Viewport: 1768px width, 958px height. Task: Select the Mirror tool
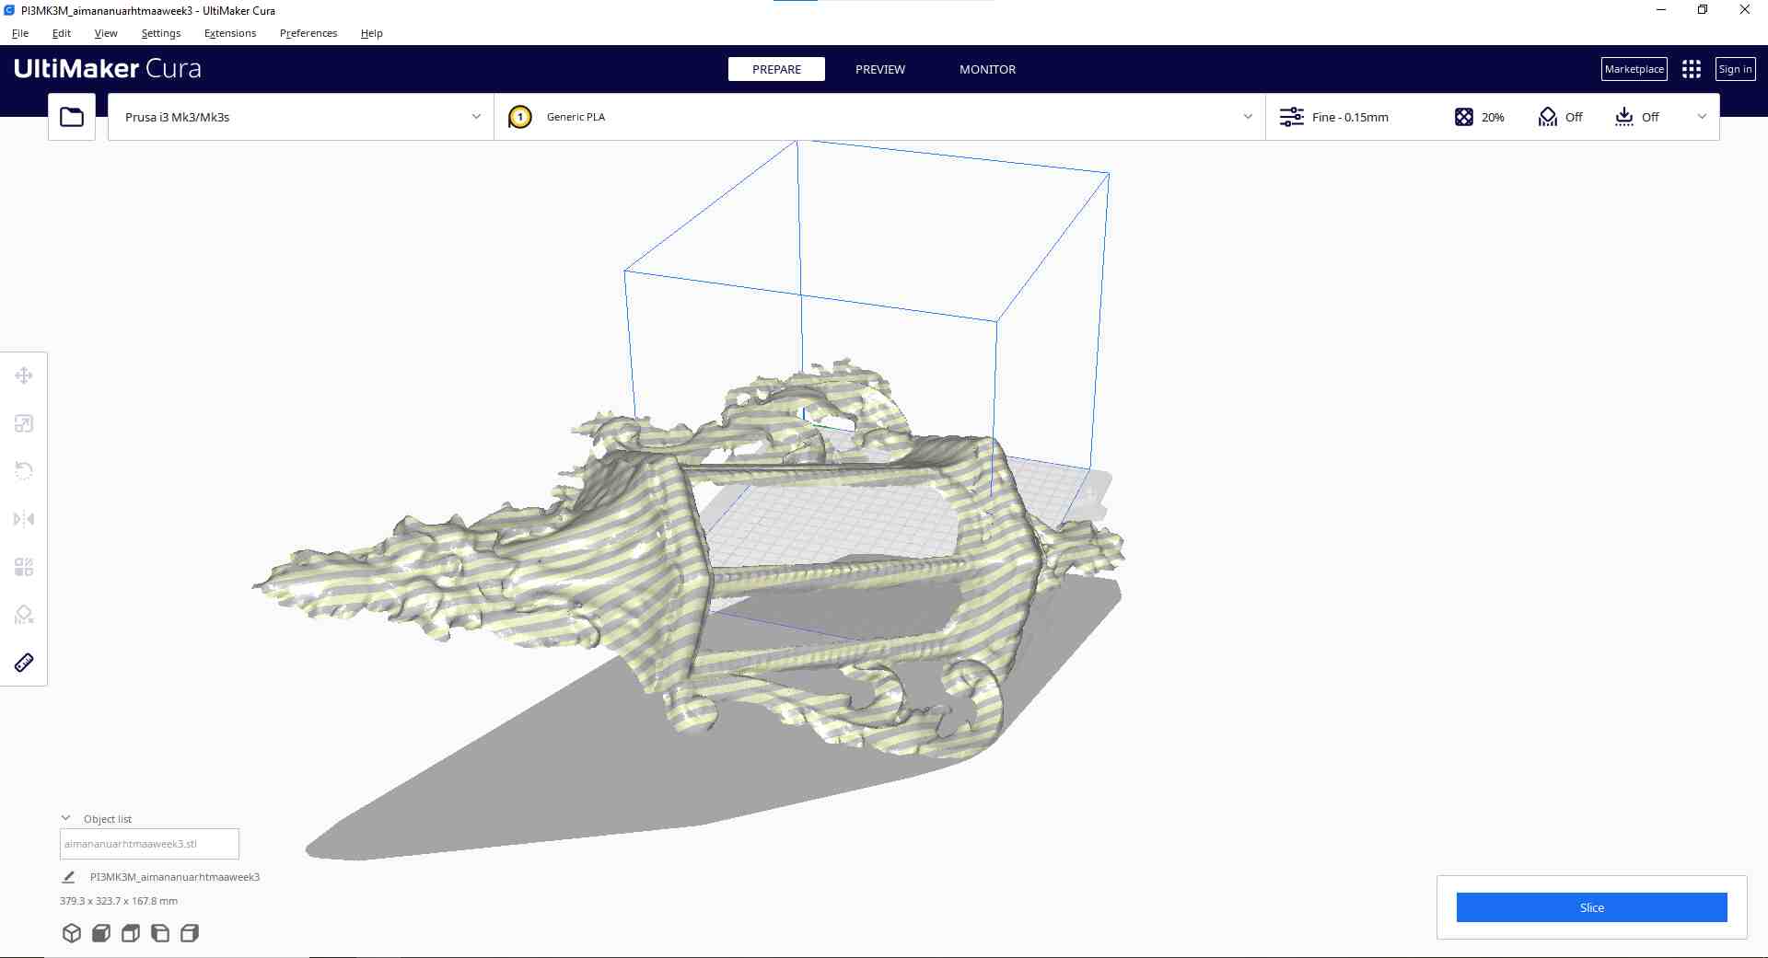[24, 519]
